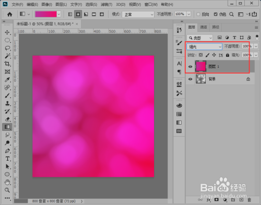Select the Move tool

pos(7,32)
